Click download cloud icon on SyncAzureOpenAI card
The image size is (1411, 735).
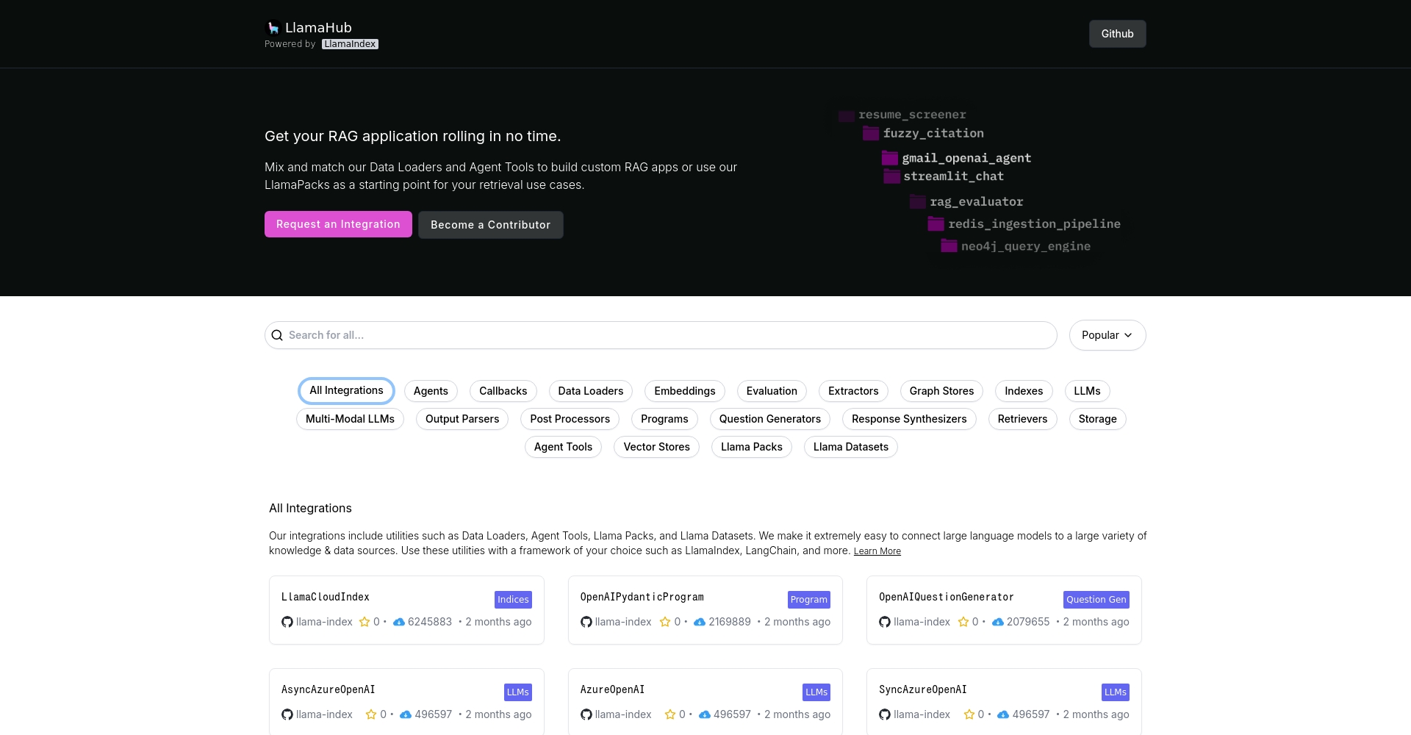coord(1003,714)
